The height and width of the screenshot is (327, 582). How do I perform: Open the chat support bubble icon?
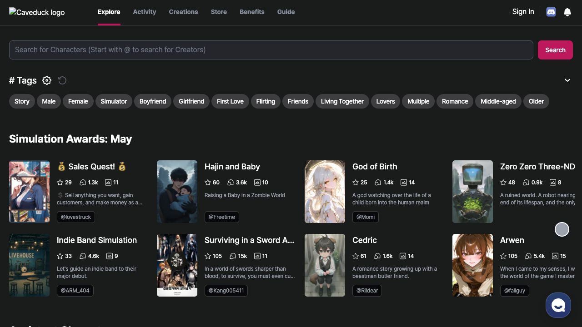pyautogui.click(x=558, y=305)
